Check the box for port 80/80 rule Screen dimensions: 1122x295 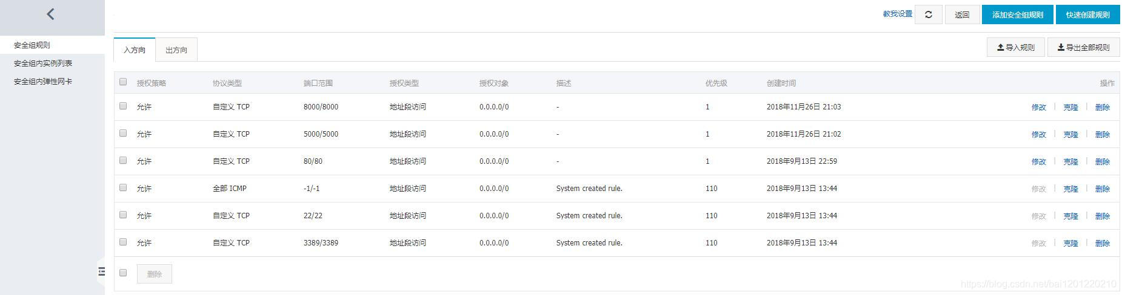click(x=123, y=160)
